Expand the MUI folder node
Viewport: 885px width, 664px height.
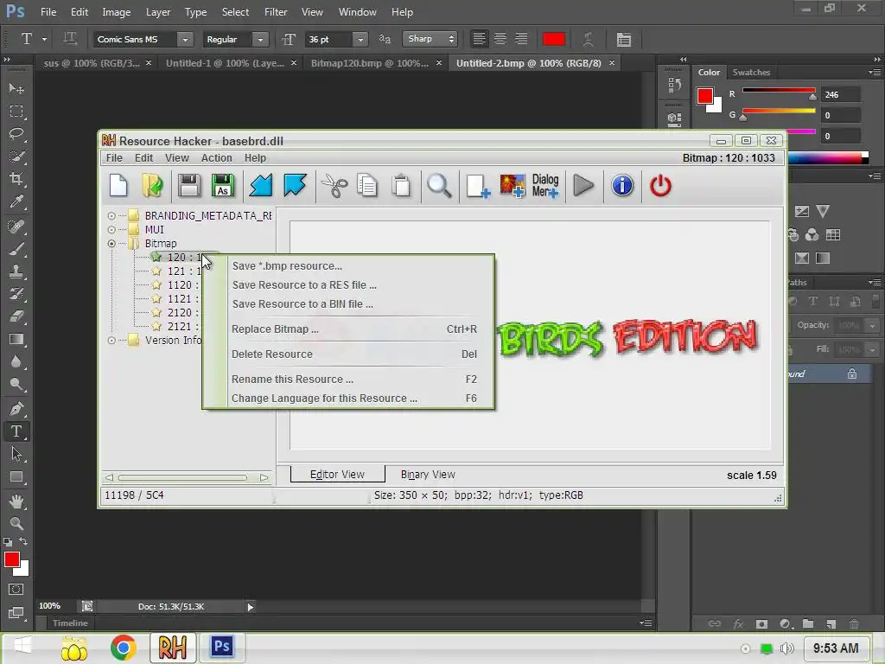pyautogui.click(x=111, y=230)
